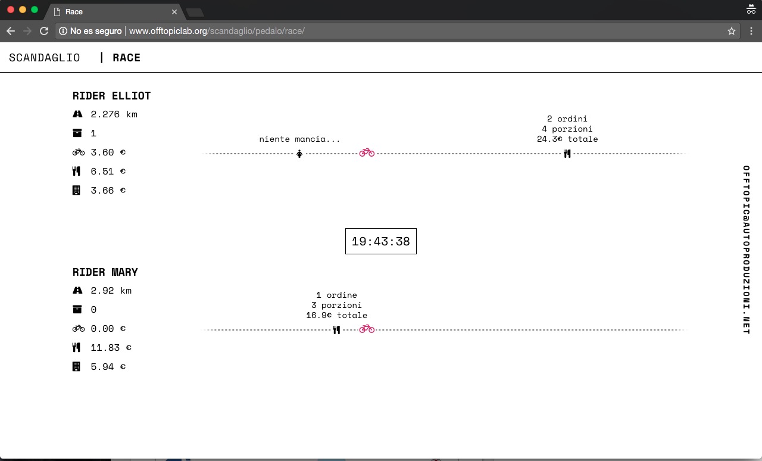Click Rider Elliot's road distance icon
Screen dimensions: 762x461
tap(77, 114)
